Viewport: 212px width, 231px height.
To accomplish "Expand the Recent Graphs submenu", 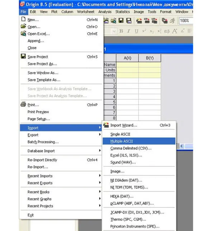I will 61,199.
